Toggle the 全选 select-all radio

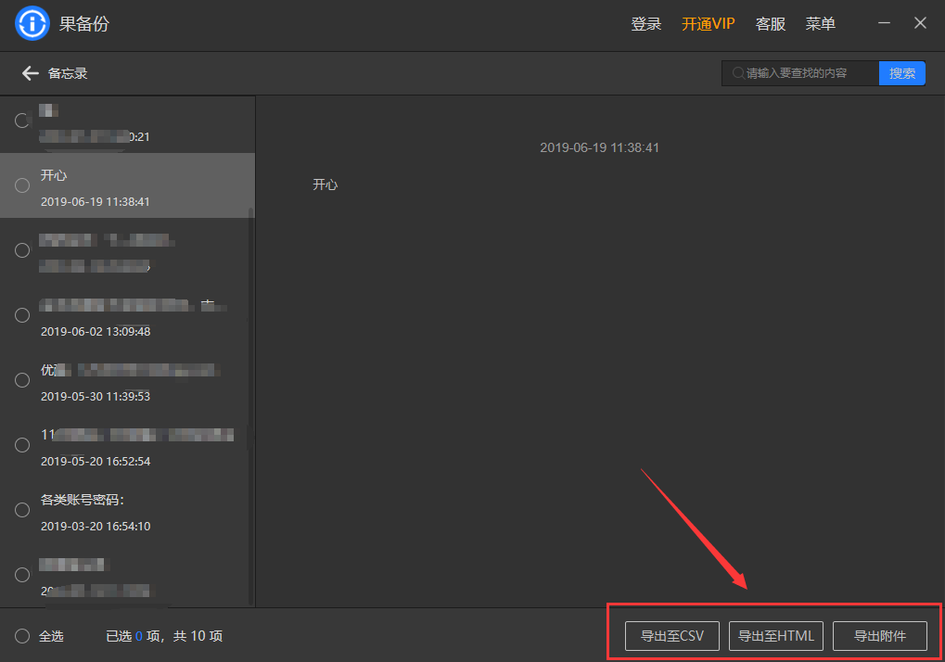(x=22, y=636)
